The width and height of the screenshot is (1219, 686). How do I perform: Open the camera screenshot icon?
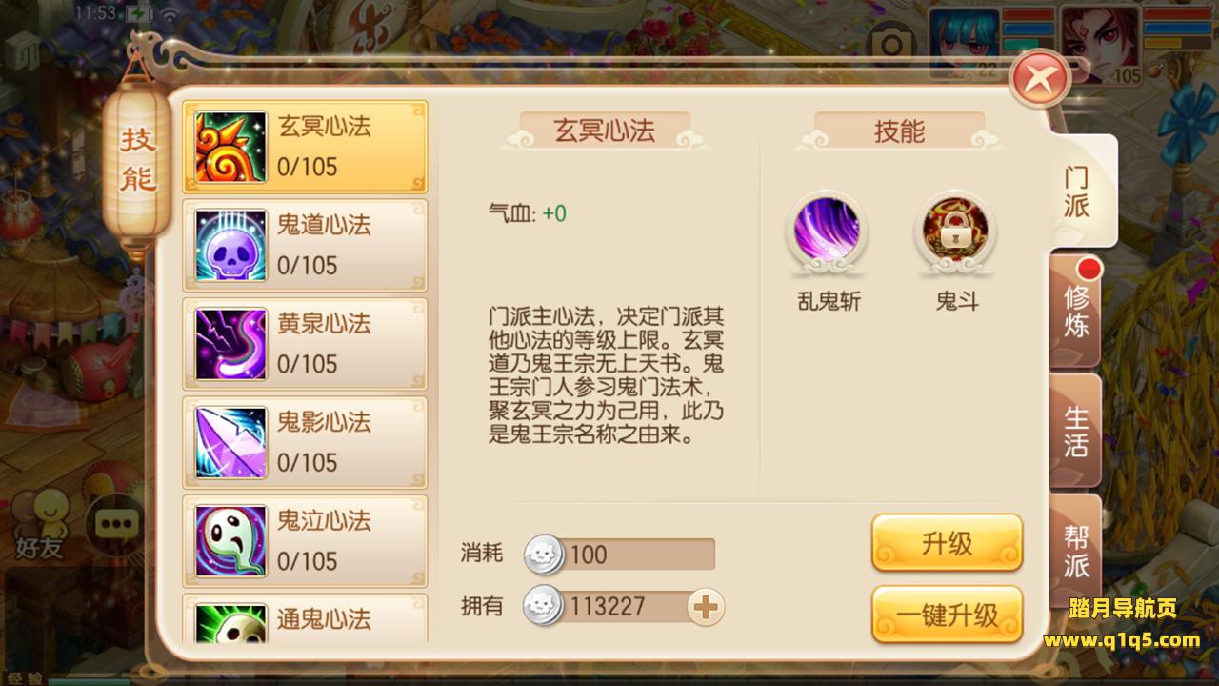(892, 44)
